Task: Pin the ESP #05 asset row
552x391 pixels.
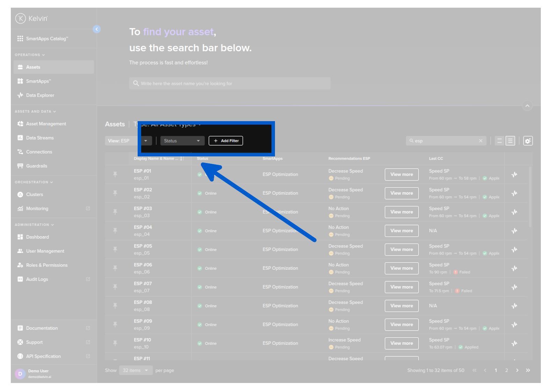Action: tap(115, 249)
